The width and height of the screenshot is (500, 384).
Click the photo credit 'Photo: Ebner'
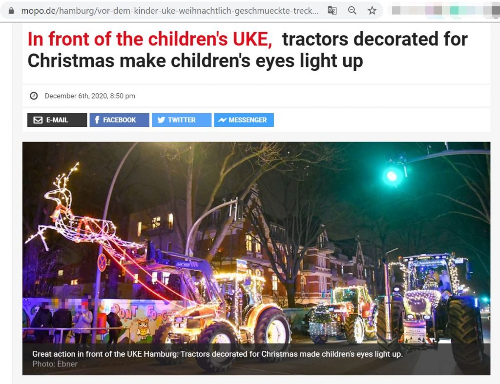pos(55,364)
